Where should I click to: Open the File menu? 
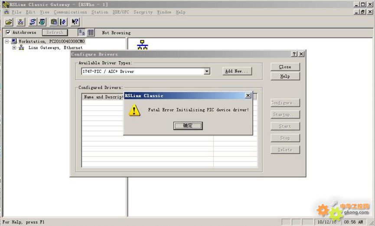point(16,12)
